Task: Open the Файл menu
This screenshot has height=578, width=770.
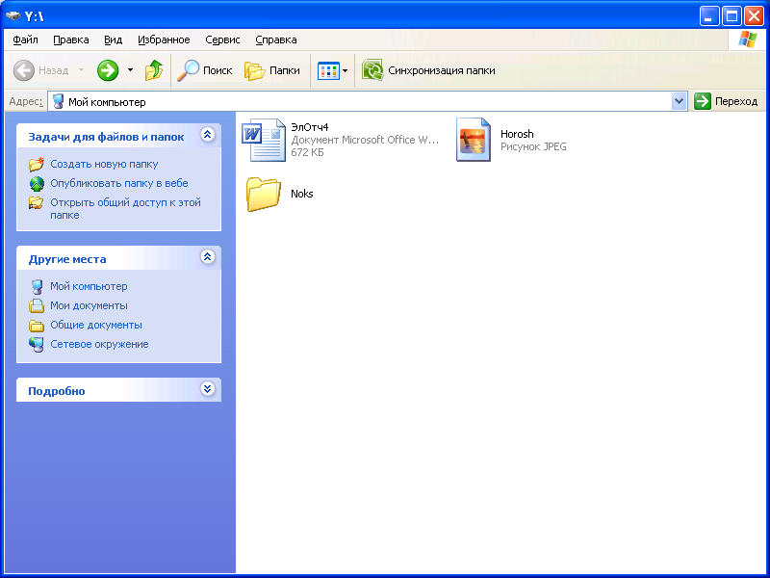Action: (26, 39)
